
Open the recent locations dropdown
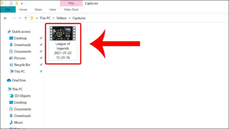[x=20, y=18]
